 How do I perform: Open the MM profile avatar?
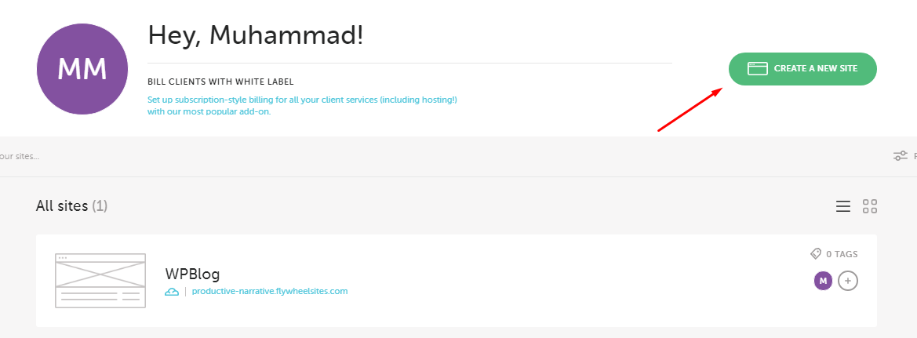click(82, 69)
